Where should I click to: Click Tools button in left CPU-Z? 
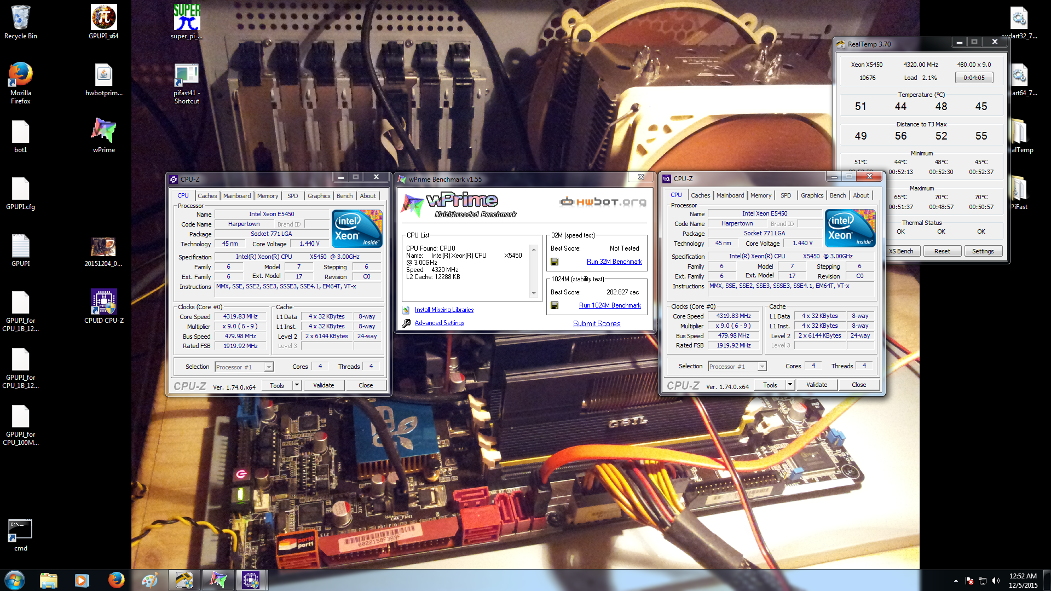click(x=277, y=385)
